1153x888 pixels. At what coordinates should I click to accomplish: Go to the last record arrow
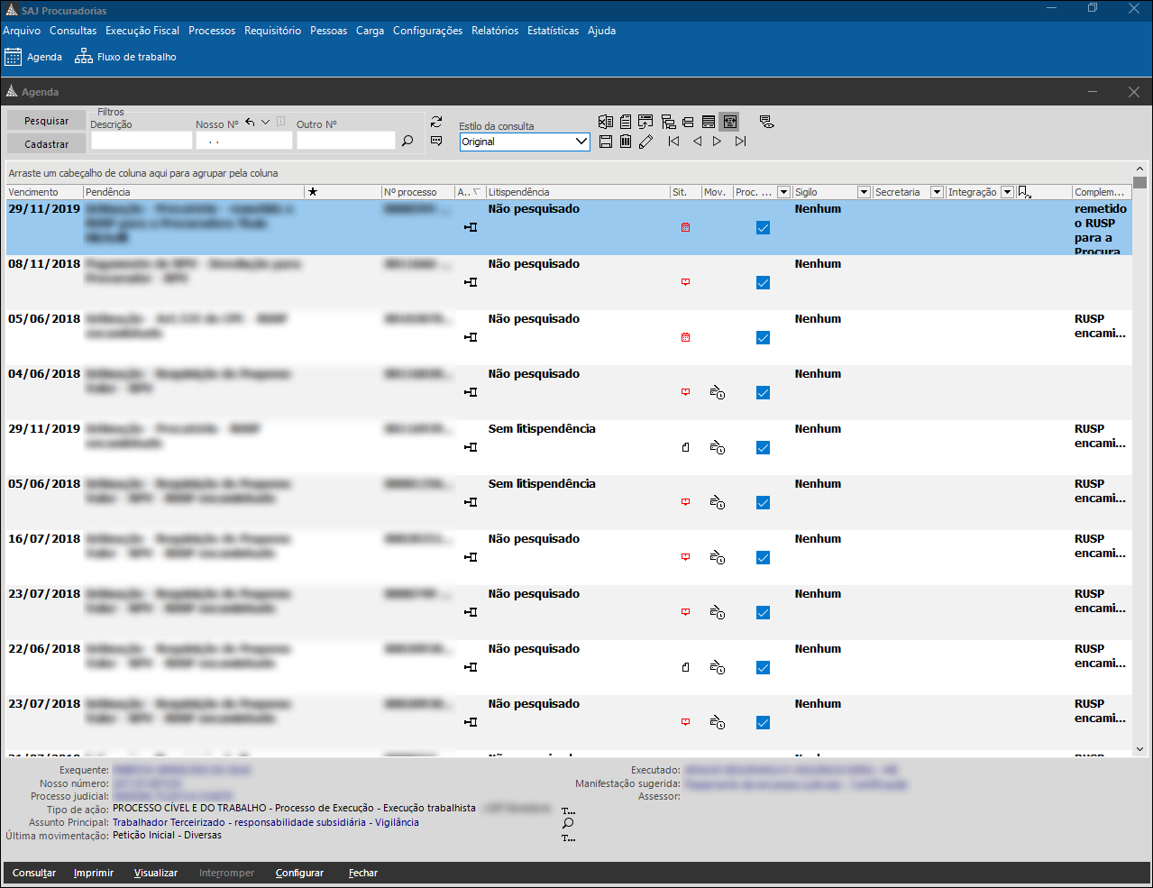pos(740,142)
